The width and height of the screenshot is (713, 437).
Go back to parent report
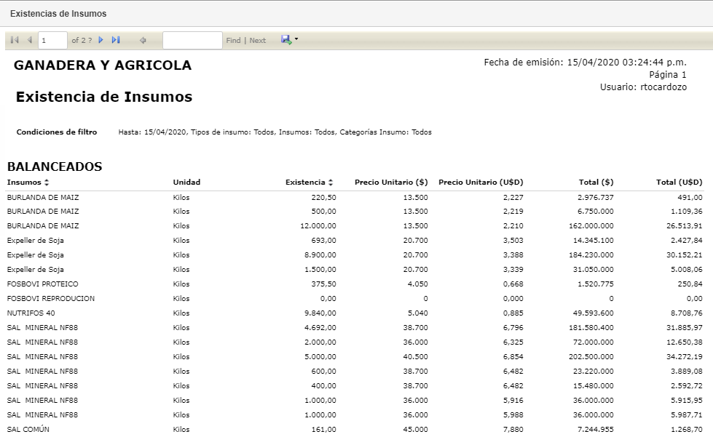pyautogui.click(x=143, y=41)
